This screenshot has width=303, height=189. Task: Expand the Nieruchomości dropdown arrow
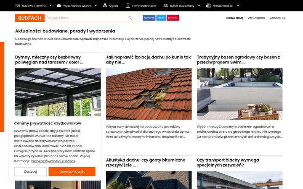click(x=238, y=5)
